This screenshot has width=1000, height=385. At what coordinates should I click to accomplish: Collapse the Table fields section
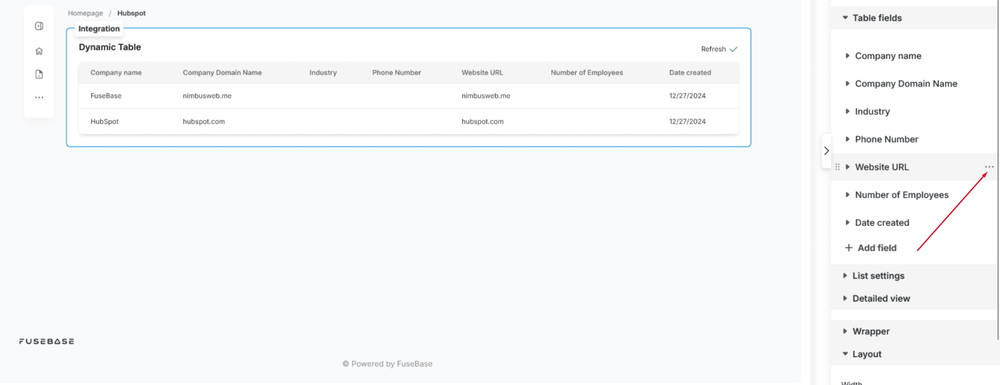click(845, 18)
